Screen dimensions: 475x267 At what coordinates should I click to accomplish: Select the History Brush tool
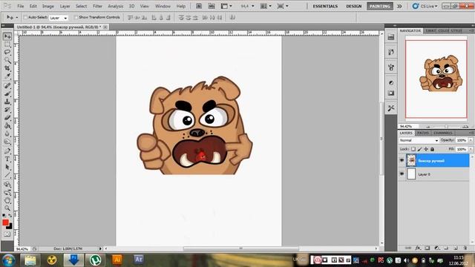7,110
